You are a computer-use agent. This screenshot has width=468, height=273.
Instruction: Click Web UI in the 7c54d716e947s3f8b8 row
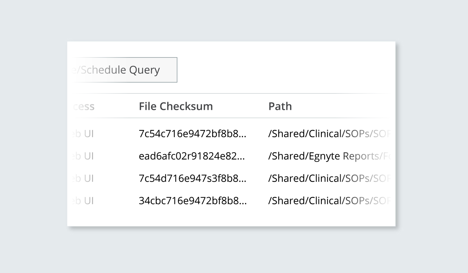click(x=83, y=178)
